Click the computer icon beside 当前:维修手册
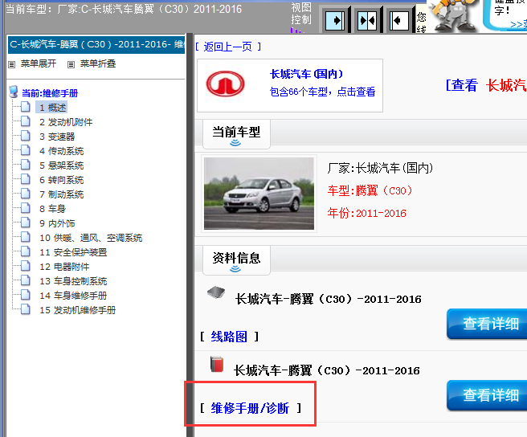527x437 pixels. (14, 92)
